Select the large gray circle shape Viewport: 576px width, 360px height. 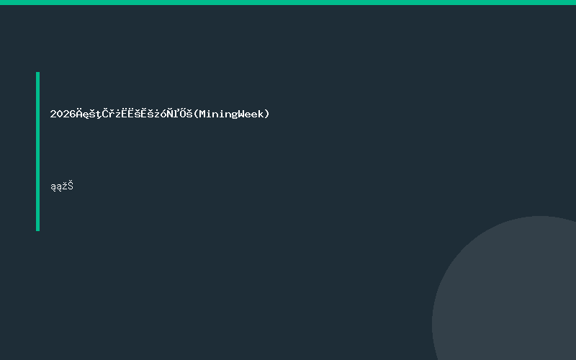point(504,288)
